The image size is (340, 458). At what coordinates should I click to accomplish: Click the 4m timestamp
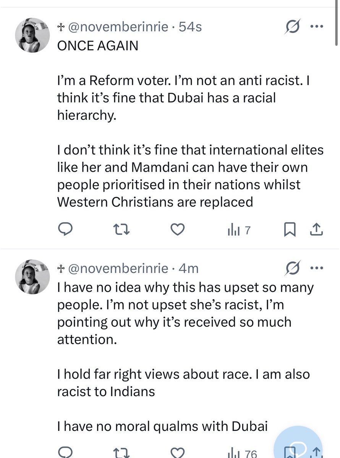(189, 269)
